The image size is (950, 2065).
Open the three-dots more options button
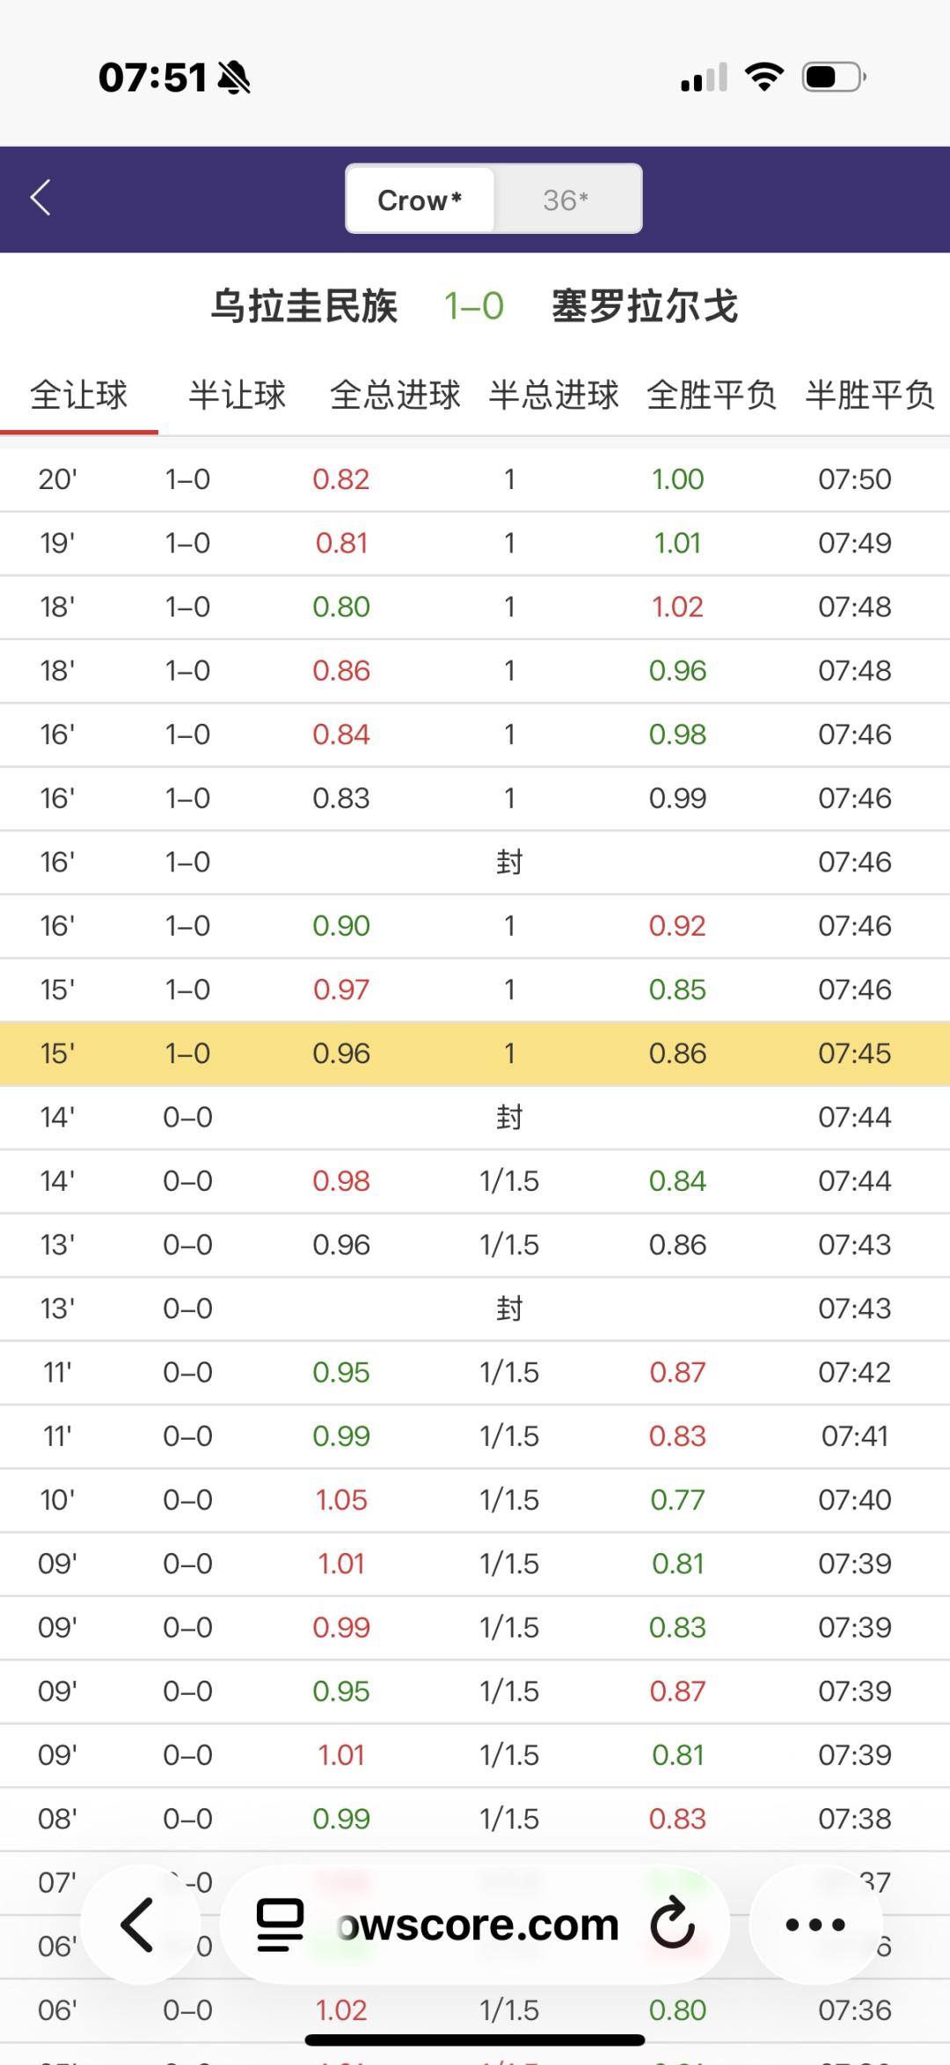coord(815,1924)
